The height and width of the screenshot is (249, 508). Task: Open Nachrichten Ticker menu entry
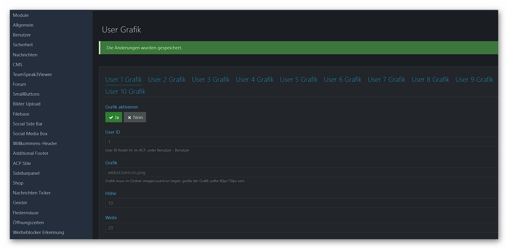(32, 193)
